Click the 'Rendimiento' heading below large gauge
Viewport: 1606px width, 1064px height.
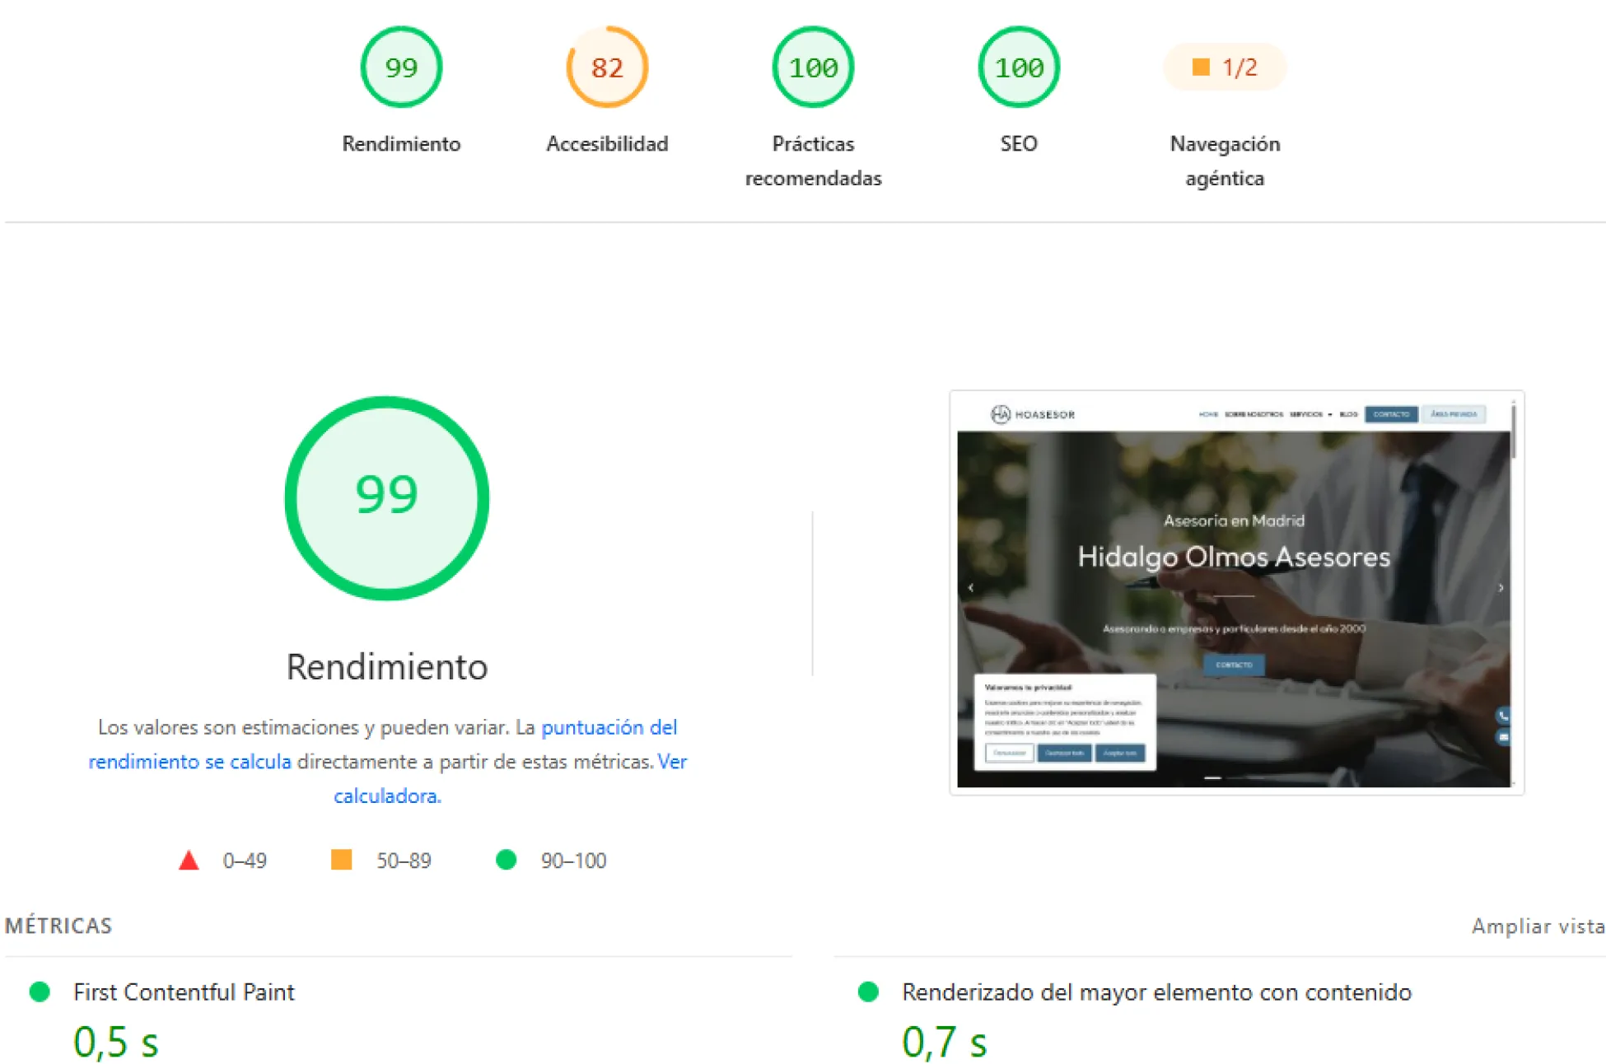point(387,666)
